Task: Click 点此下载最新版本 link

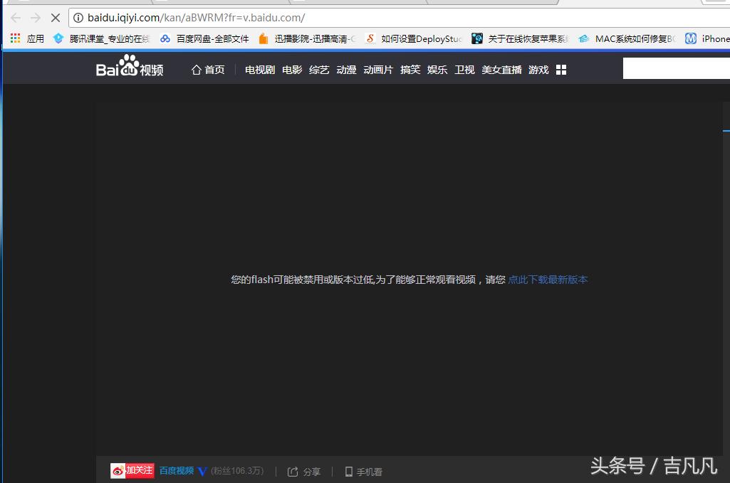Action: (x=548, y=280)
